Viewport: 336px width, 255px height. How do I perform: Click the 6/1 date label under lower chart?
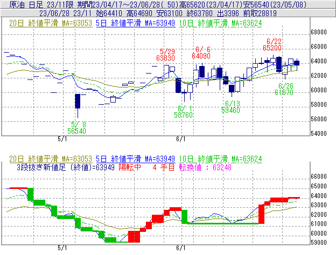pyautogui.click(x=180, y=248)
